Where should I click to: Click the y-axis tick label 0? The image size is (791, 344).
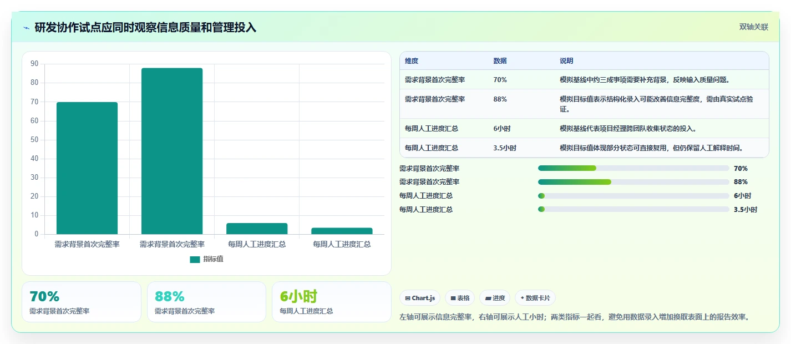[37, 234]
